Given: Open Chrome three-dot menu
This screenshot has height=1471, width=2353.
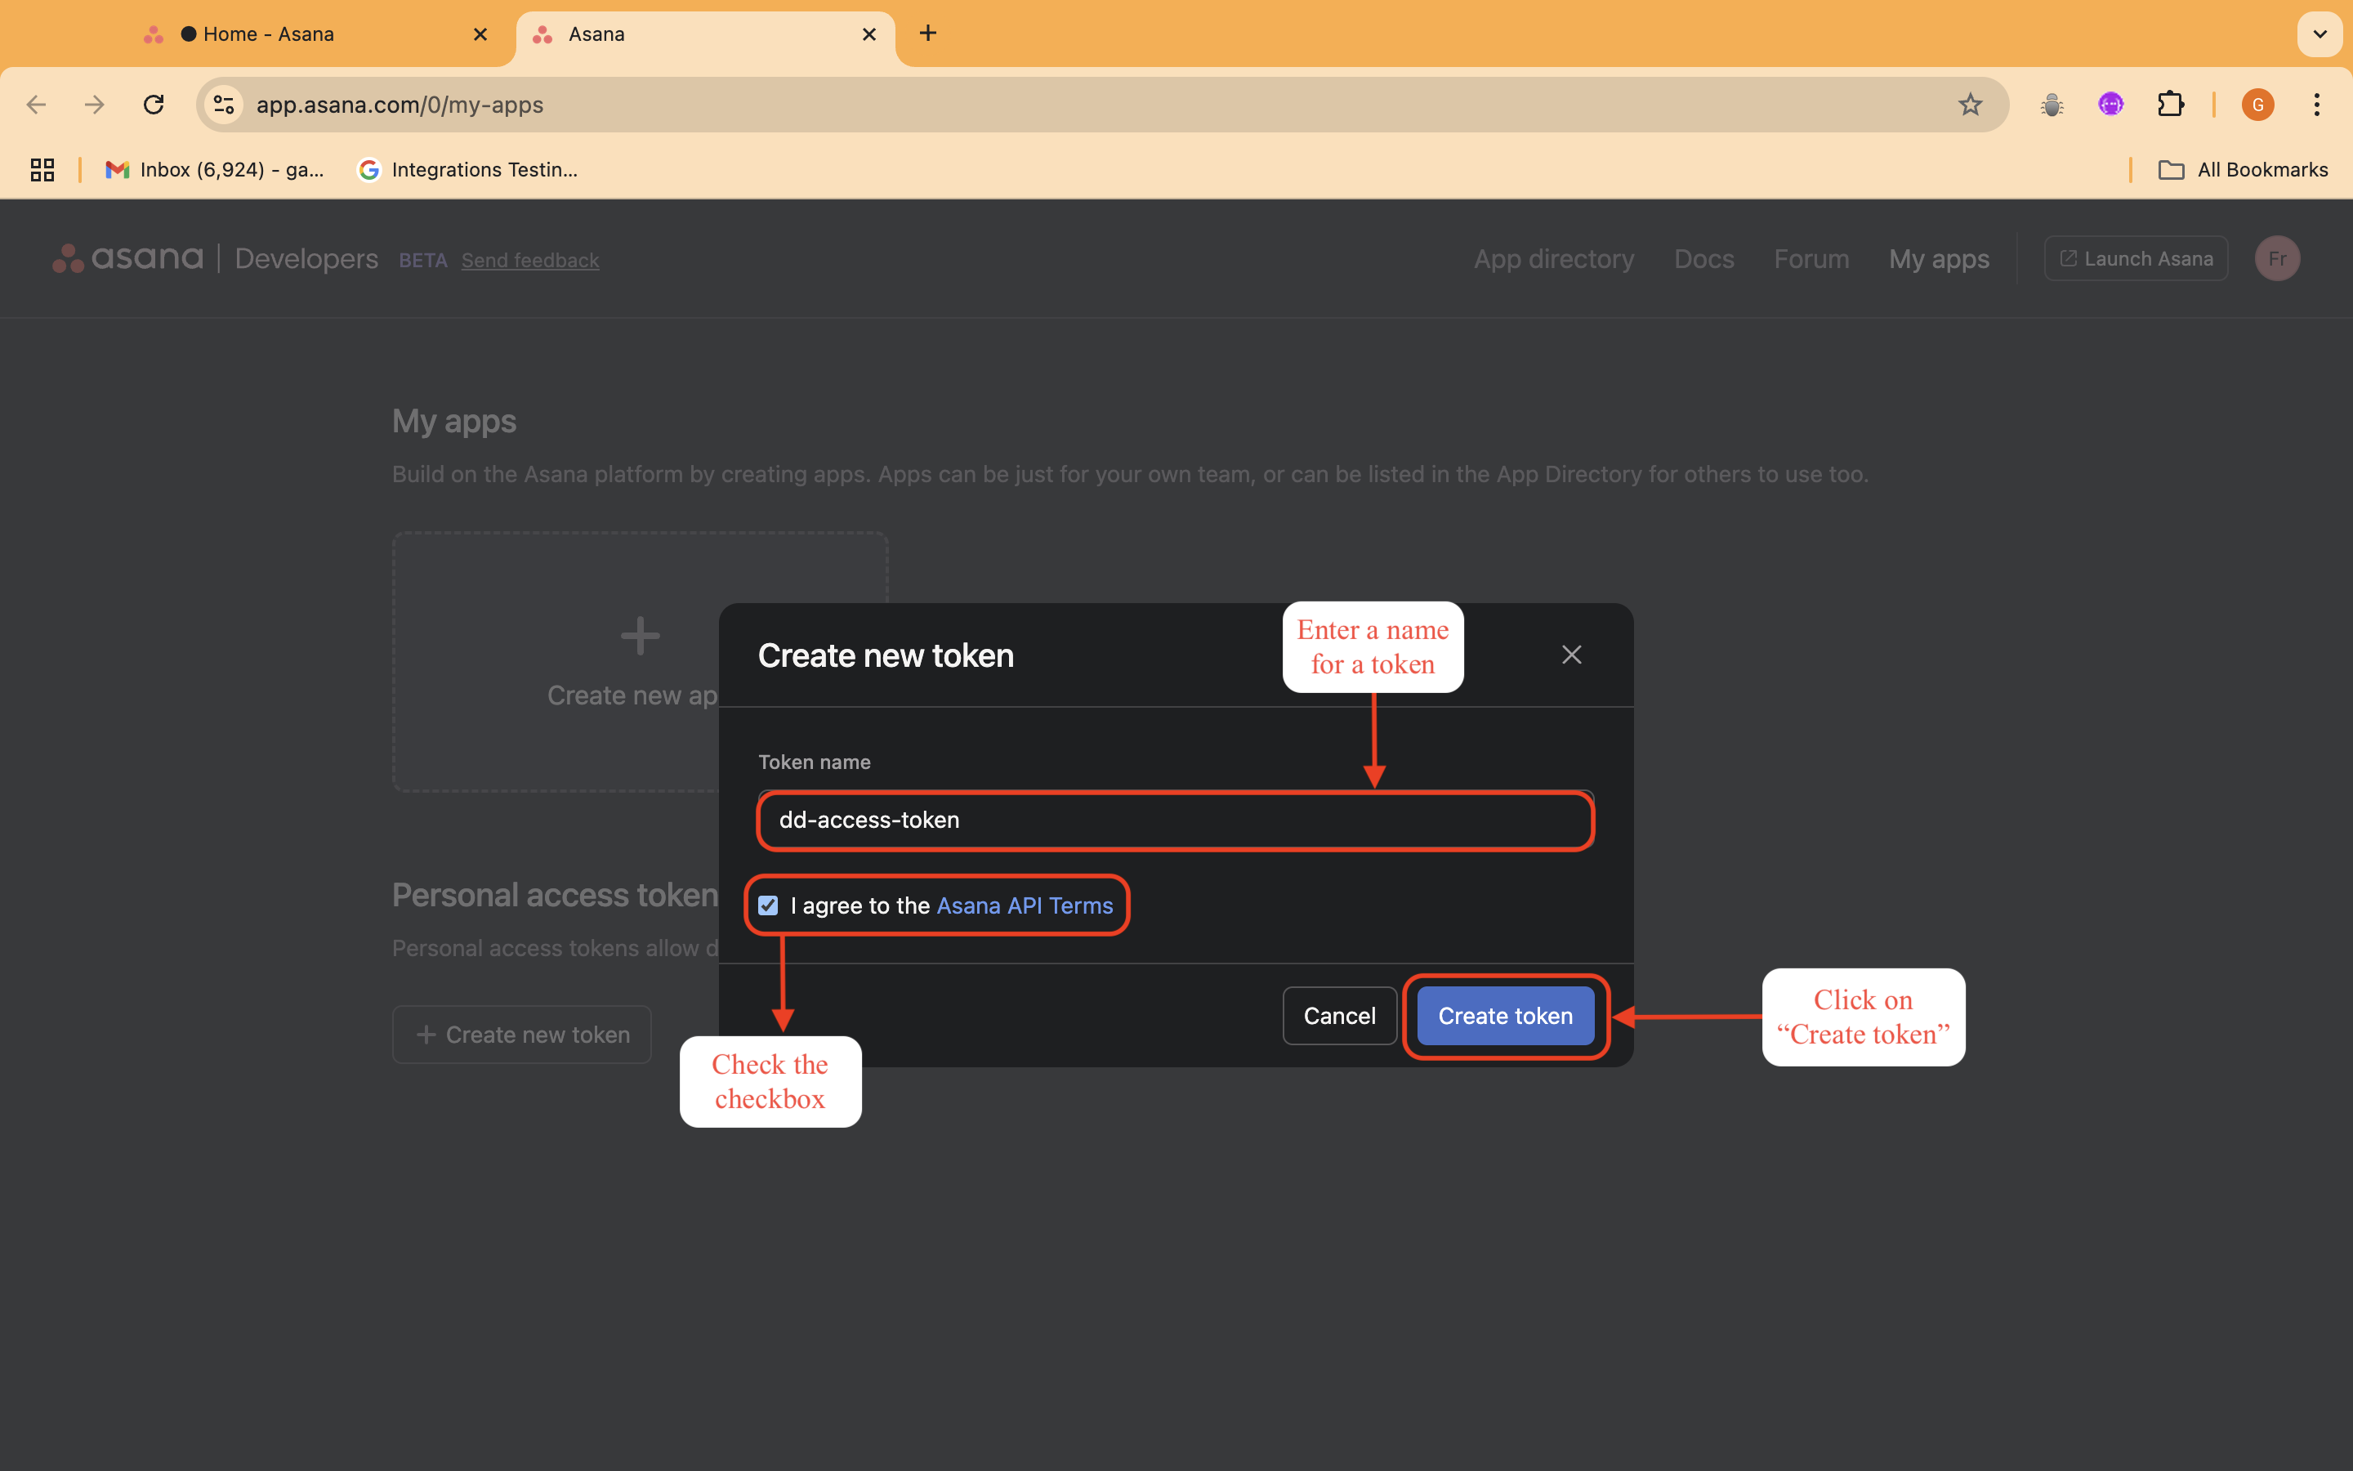Looking at the screenshot, I should [2316, 104].
